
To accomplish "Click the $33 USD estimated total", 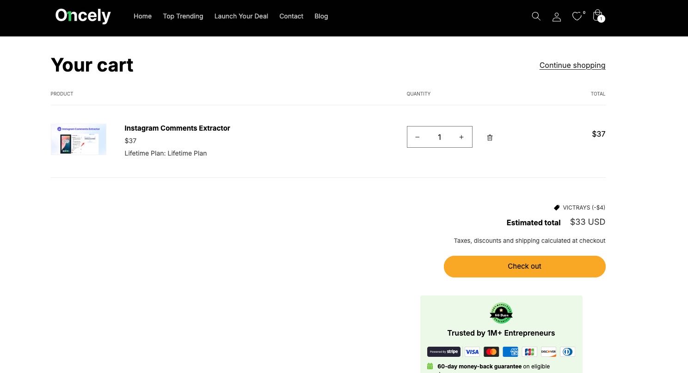I will pyautogui.click(x=588, y=222).
